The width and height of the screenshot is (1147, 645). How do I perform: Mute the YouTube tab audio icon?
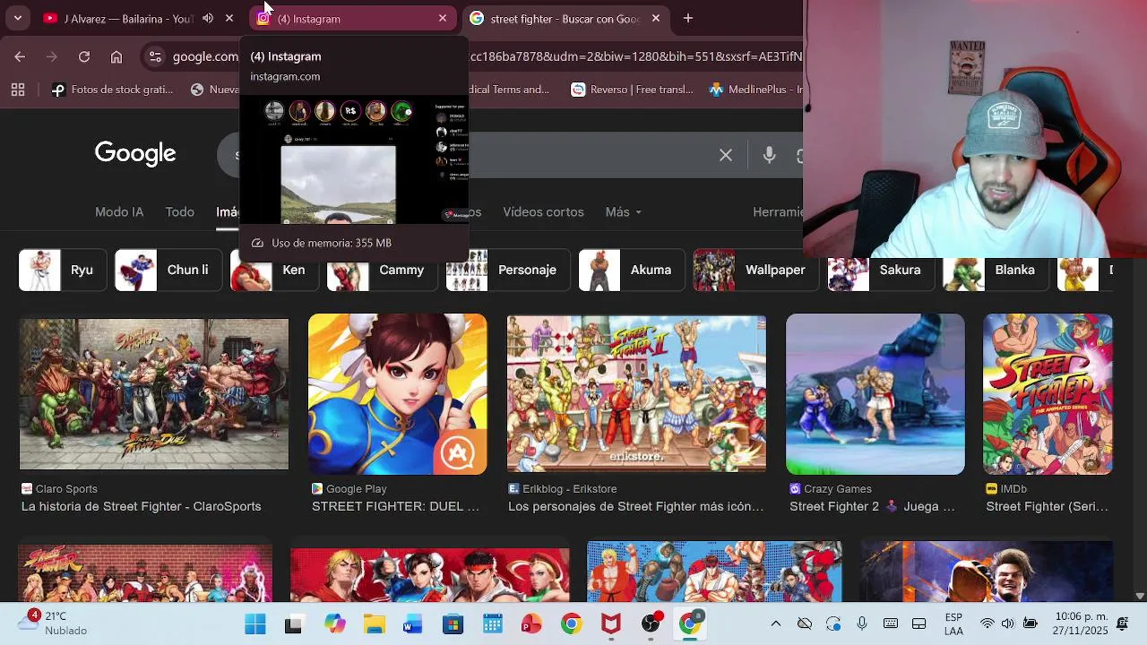coord(208,18)
